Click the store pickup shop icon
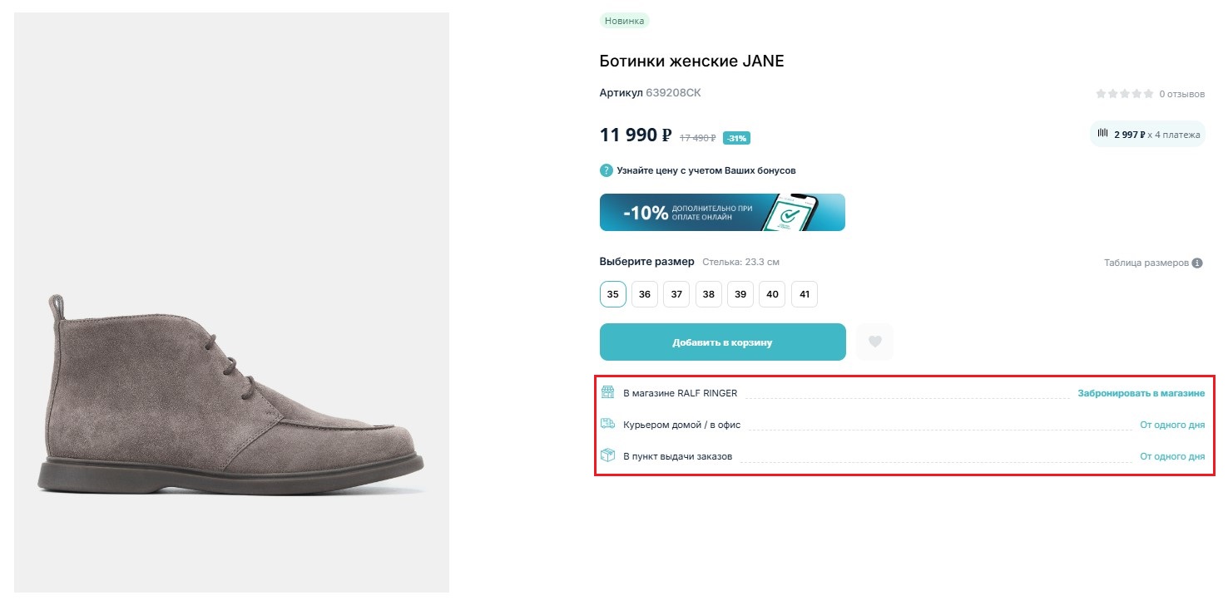 tap(607, 392)
